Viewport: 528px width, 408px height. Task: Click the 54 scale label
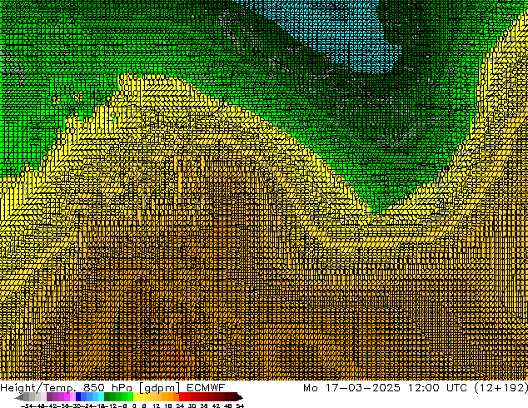(x=240, y=406)
